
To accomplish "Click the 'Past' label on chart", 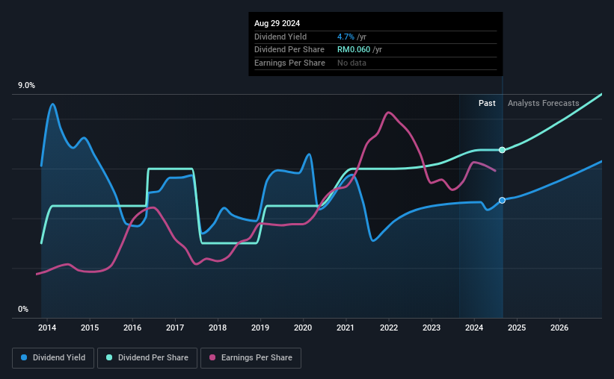I will 487,103.
